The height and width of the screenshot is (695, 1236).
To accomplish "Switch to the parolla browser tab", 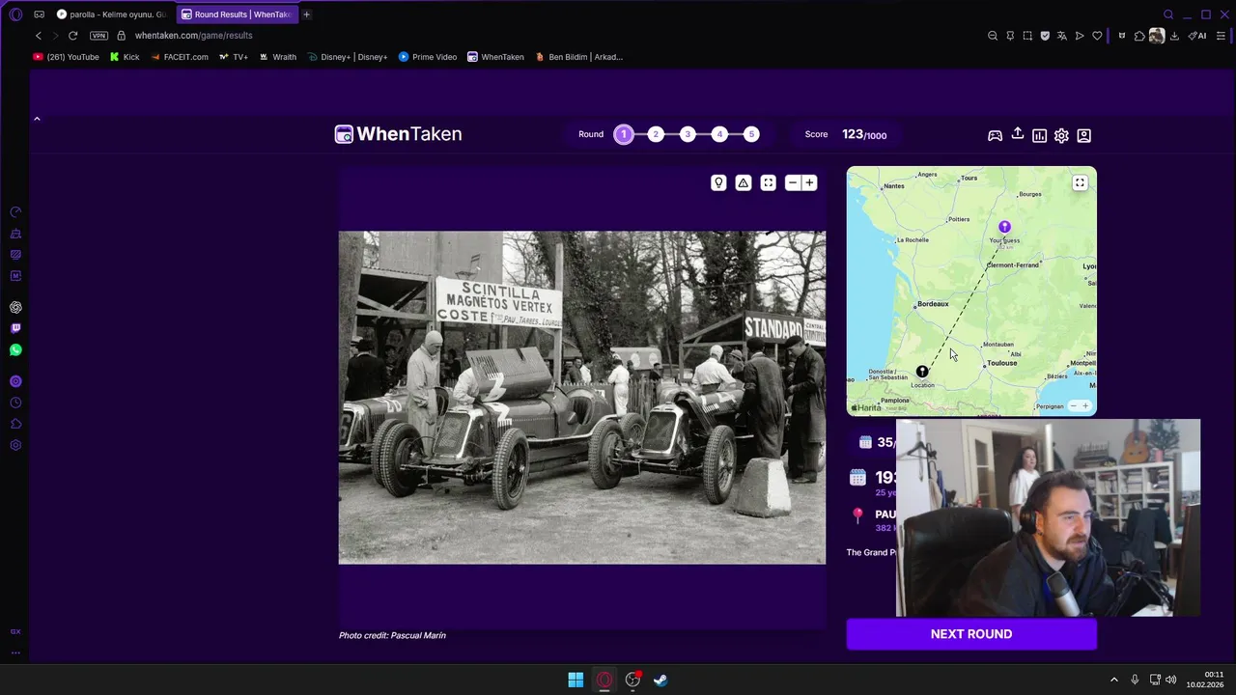I will tap(111, 14).
